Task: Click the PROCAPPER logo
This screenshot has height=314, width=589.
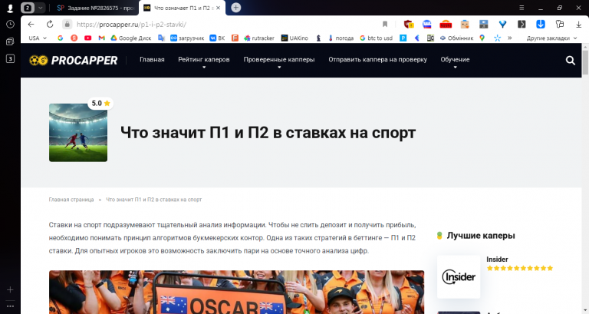Action: (x=74, y=60)
